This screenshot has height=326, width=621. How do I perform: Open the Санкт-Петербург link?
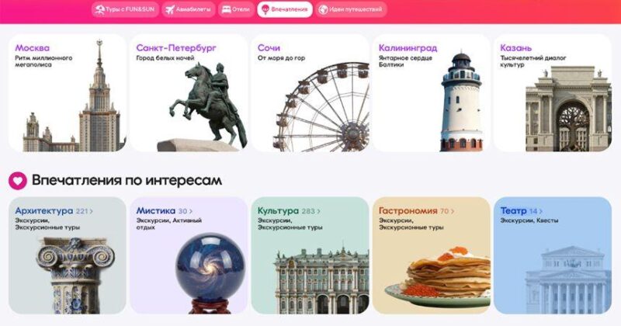click(x=176, y=48)
